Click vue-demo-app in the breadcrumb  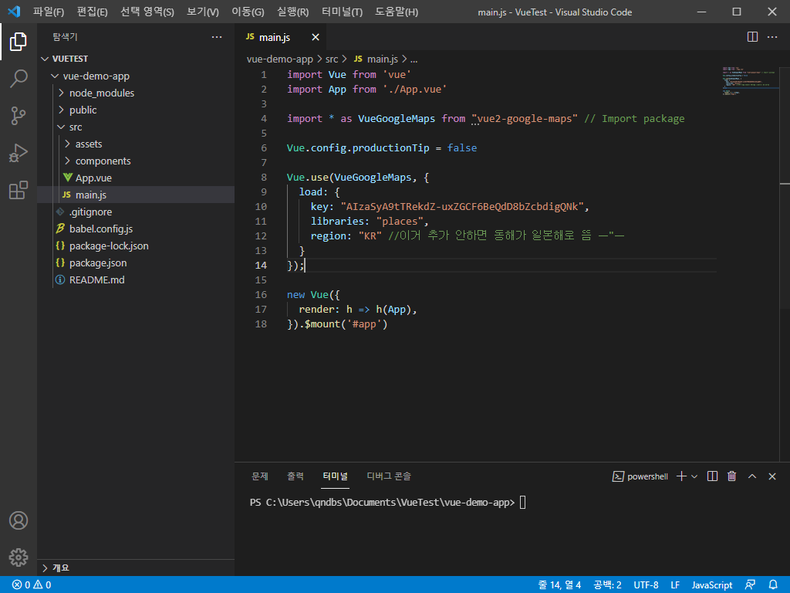point(279,59)
